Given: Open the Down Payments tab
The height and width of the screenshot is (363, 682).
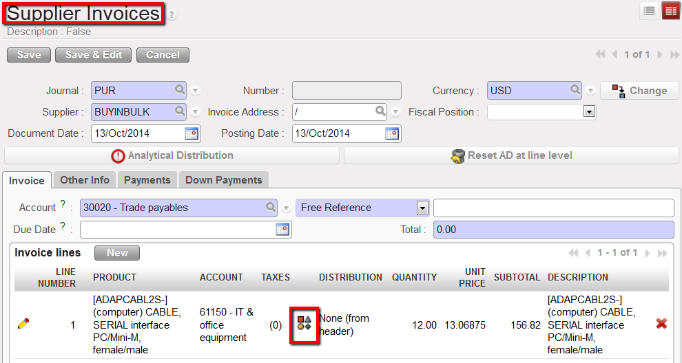Looking at the screenshot, I should pyautogui.click(x=224, y=180).
